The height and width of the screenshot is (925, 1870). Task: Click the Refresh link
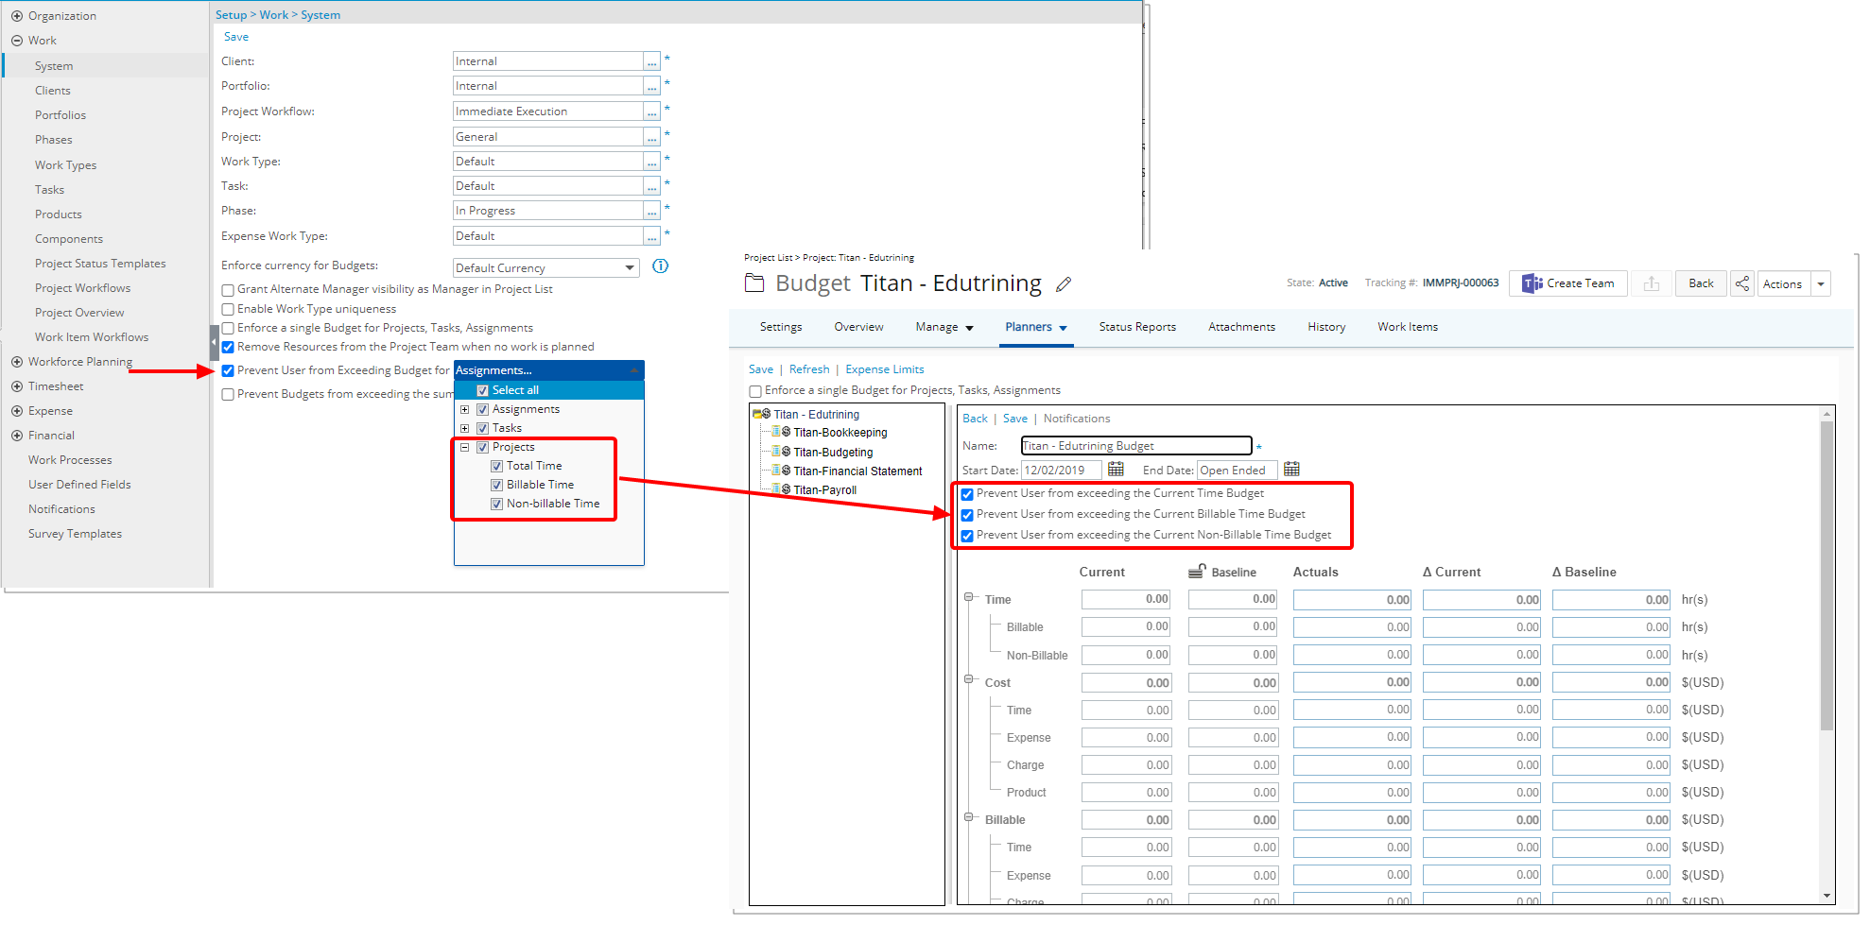[x=809, y=369]
